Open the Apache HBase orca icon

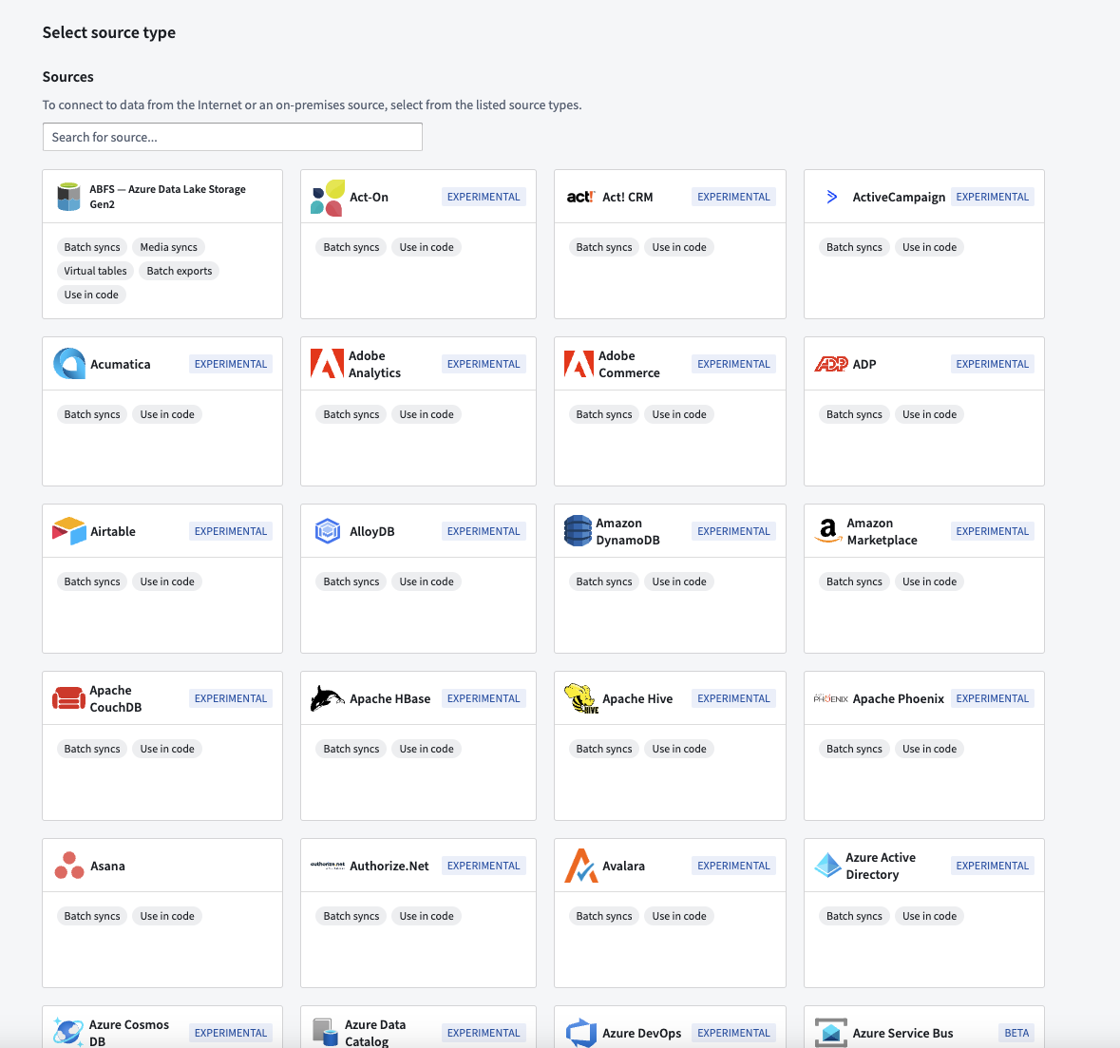pyautogui.click(x=328, y=698)
